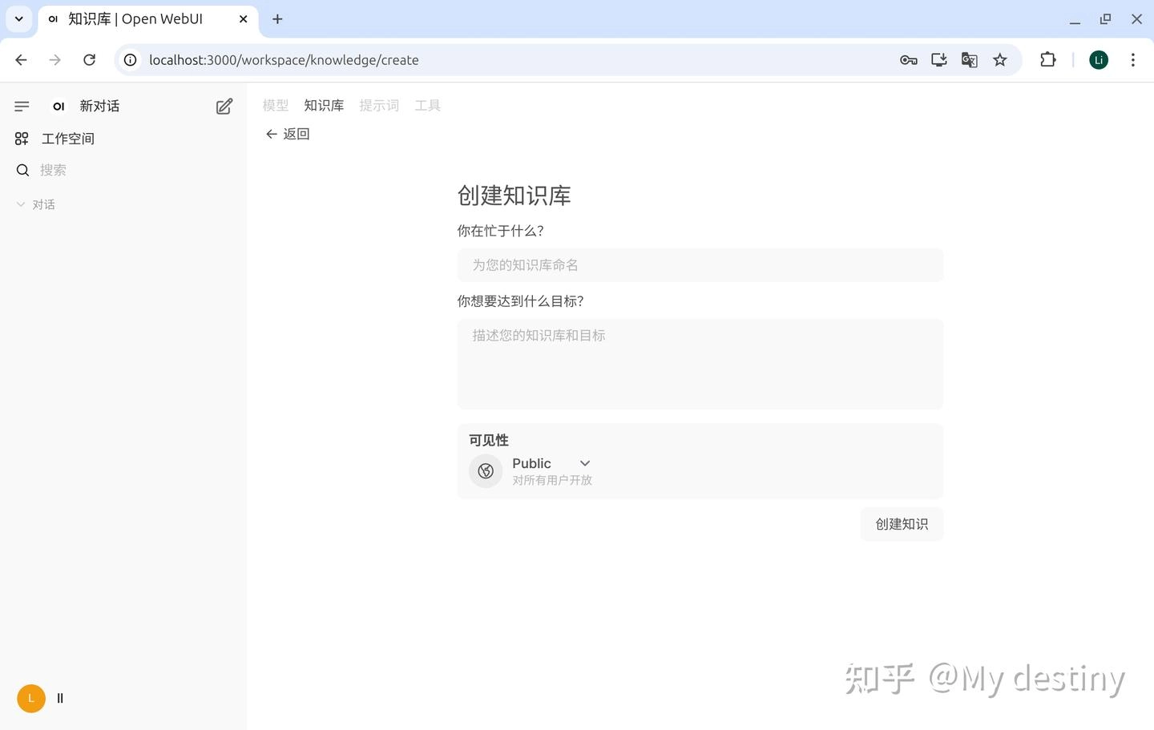This screenshot has height=730, width=1154.
Task: Open the password manager key icon
Action: (x=908, y=60)
